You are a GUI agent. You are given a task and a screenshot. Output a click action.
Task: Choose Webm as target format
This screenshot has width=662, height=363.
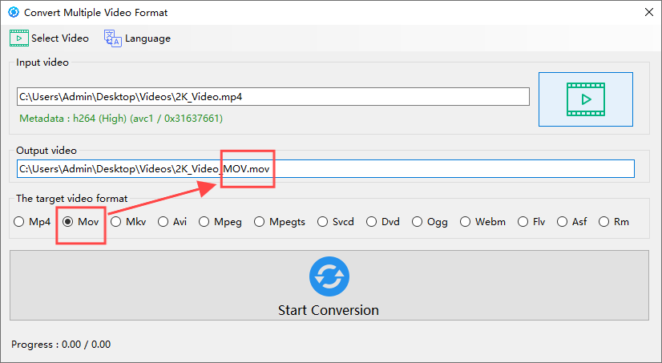[483, 222]
